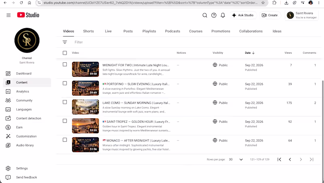
Task: Open the Saint Riviera account switcher
Action: point(302,15)
